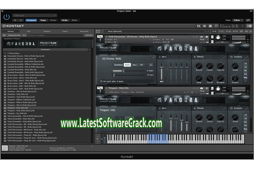The image size is (254, 169).
Task: Click the Reverb knob in All Drums effects
Action: point(199,65)
